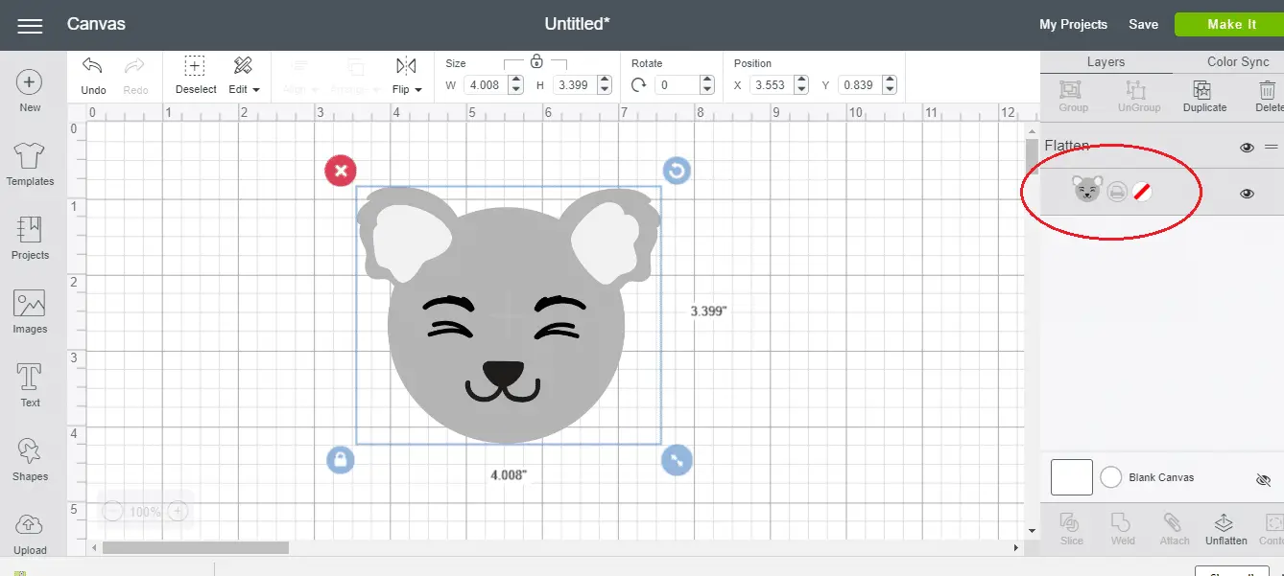Click the Blank Canvas color swatch
1284x576 pixels.
(1110, 477)
